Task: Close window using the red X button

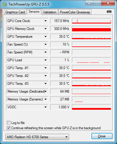Action: (x=108, y=3)
